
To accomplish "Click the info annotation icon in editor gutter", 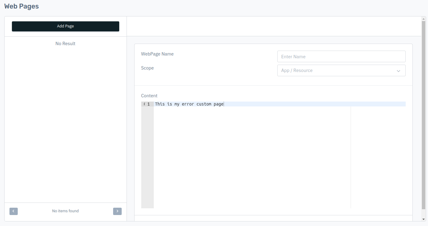I will click(x=144, y=104).
